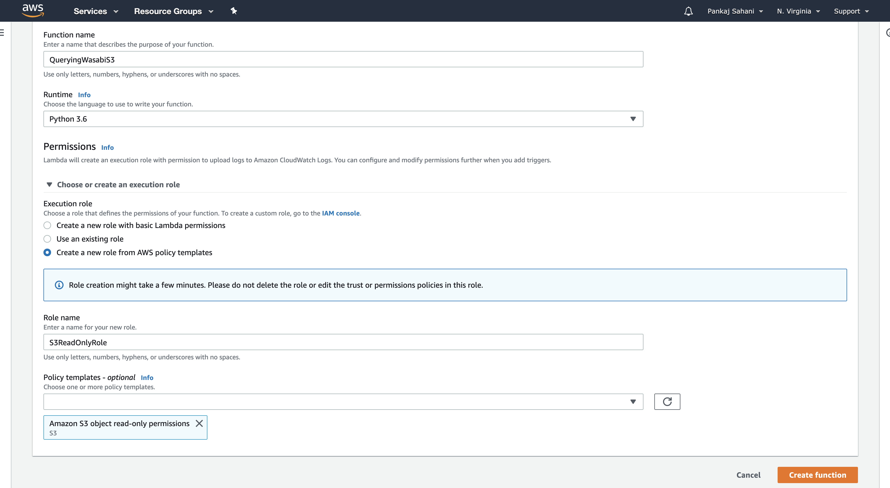Click the info circle icon in banner
This screenshot has height=488, width=890.
pyautogui.click(x=59, y=285)
